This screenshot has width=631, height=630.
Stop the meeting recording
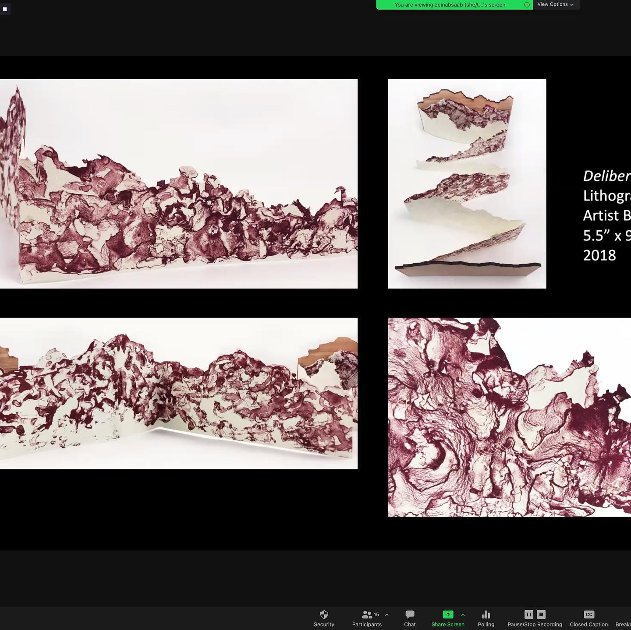[541, 614]
